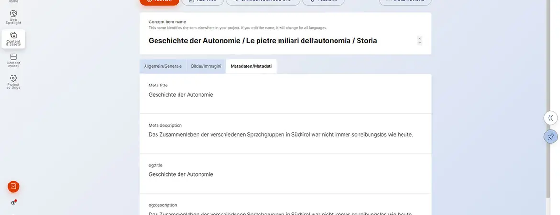Click the orange help chat icon
Screen dimensions: 560x215
point(13,186)
